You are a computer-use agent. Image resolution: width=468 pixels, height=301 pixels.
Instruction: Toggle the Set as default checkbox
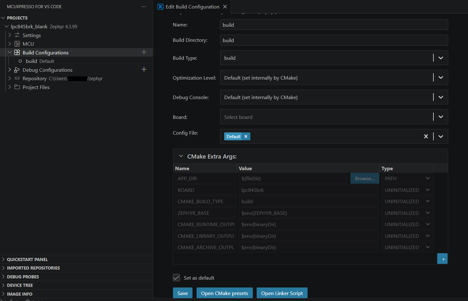click(176, 278)
